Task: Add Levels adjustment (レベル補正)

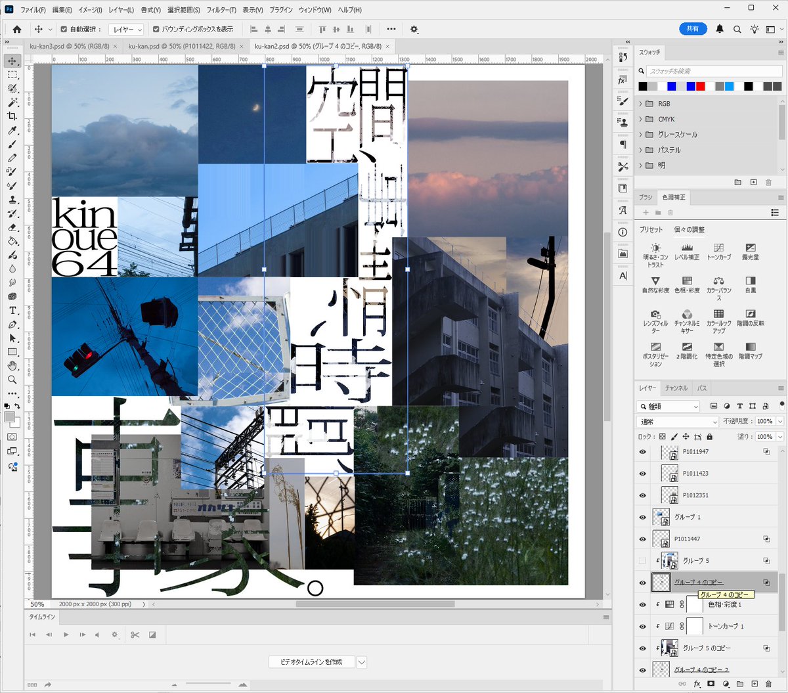Action: (687, 252)
